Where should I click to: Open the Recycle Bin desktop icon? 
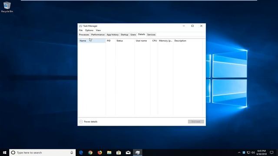point(7,7)
